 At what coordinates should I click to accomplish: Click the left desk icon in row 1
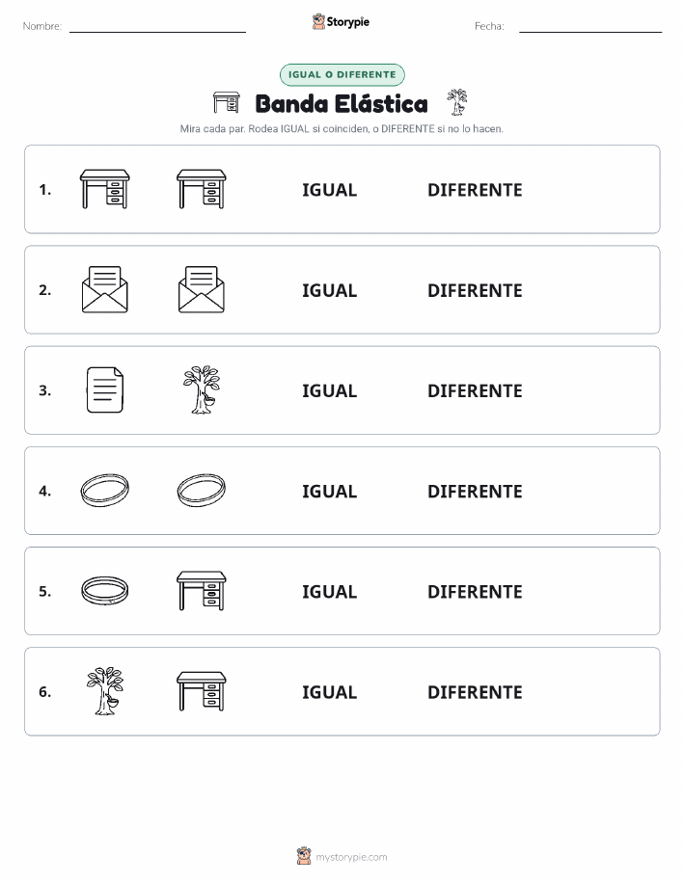click(x=105, y=189)
